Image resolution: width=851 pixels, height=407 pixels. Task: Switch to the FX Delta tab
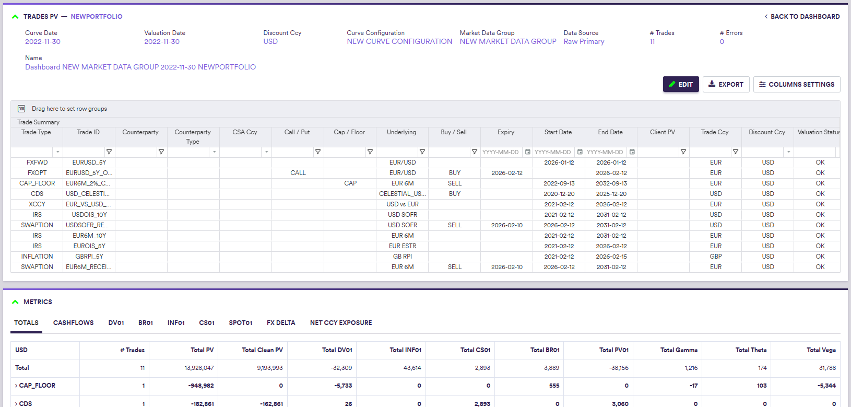click(x=281, y=323)
